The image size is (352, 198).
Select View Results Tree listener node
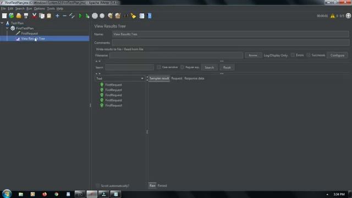point(33,38)
